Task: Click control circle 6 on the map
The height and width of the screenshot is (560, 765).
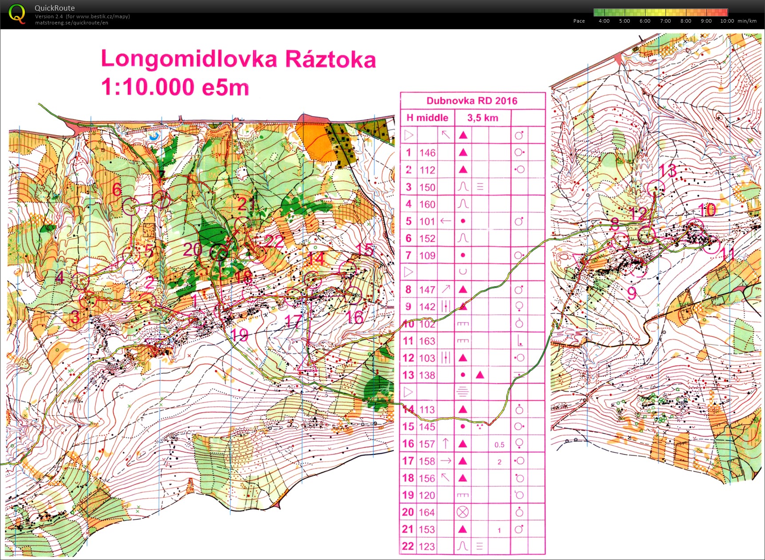Action: 131,207
